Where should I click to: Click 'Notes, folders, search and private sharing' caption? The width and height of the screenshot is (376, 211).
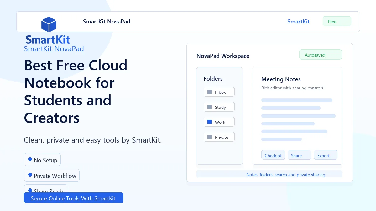286,175
